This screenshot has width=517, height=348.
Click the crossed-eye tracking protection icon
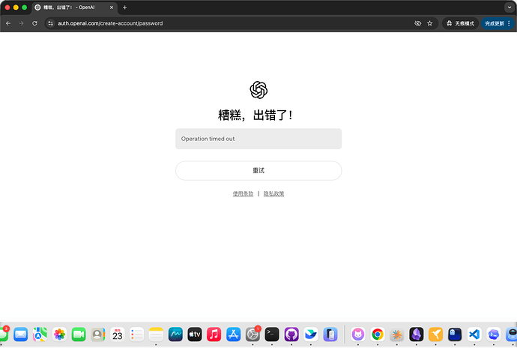tap(417, 23)
